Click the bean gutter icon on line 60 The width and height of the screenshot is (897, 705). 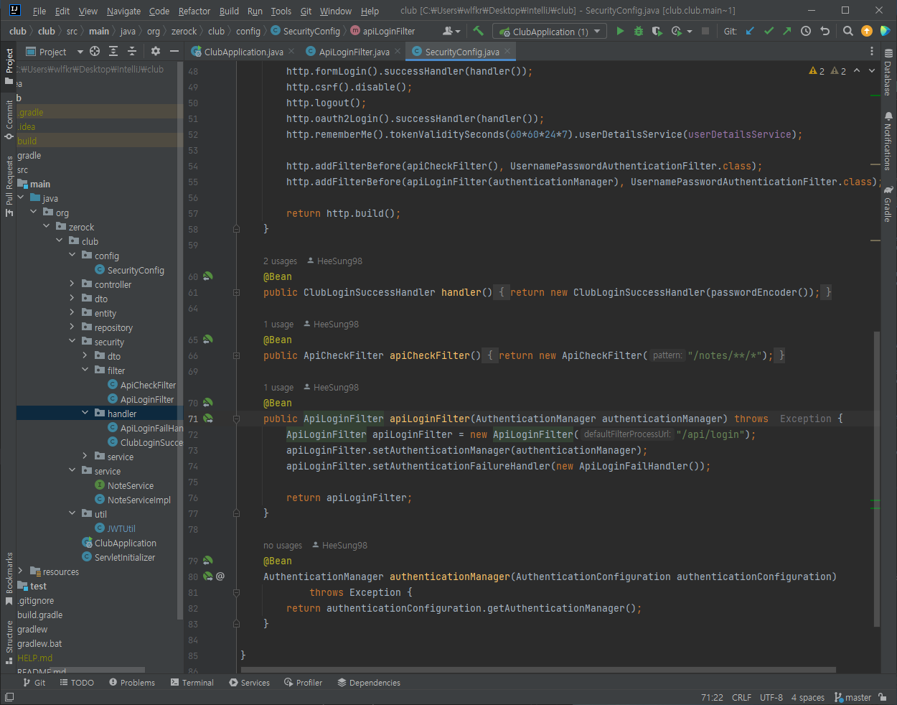(207, 276)
